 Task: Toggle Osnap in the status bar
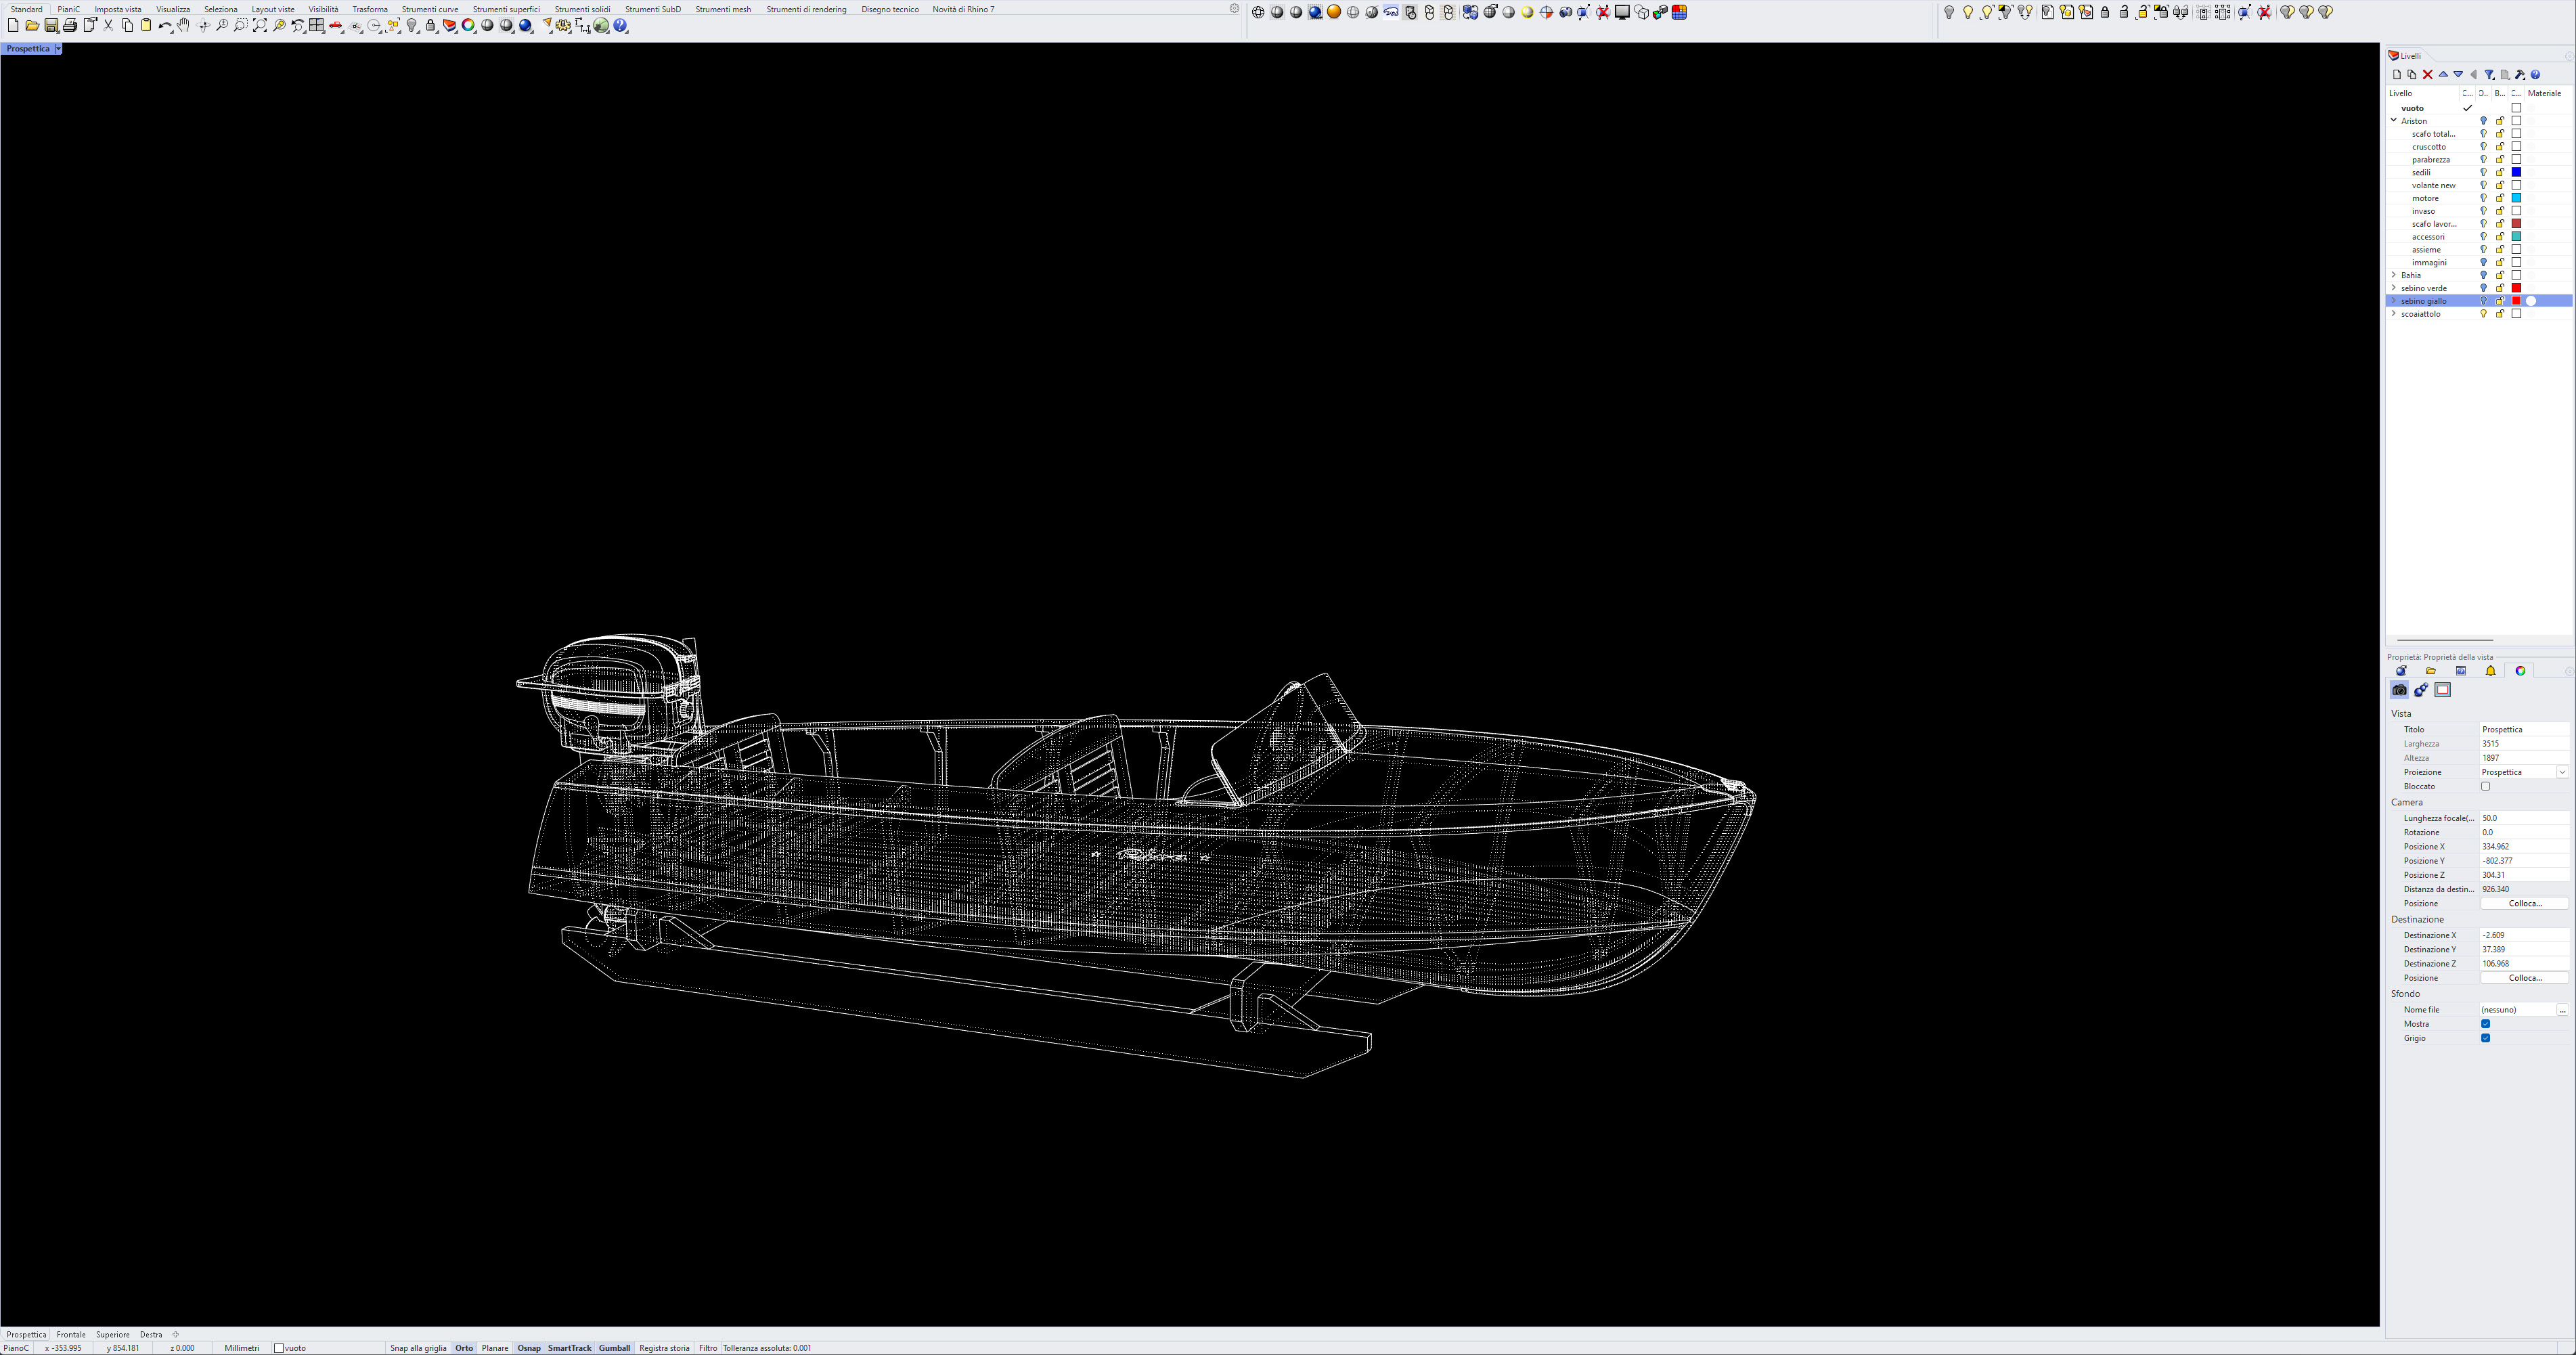point(528,1348)
